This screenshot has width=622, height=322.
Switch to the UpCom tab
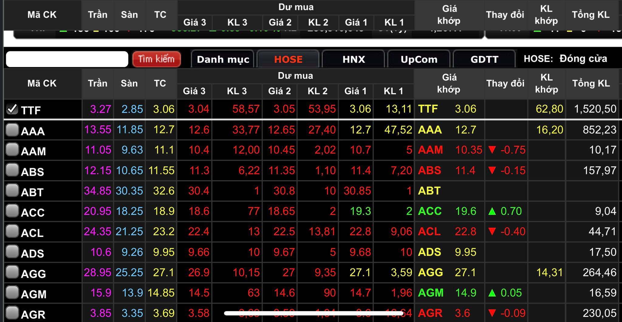(x=419, y=59)
